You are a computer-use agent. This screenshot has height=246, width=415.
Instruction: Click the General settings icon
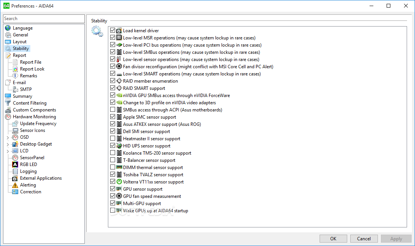(x=8, y=35)
